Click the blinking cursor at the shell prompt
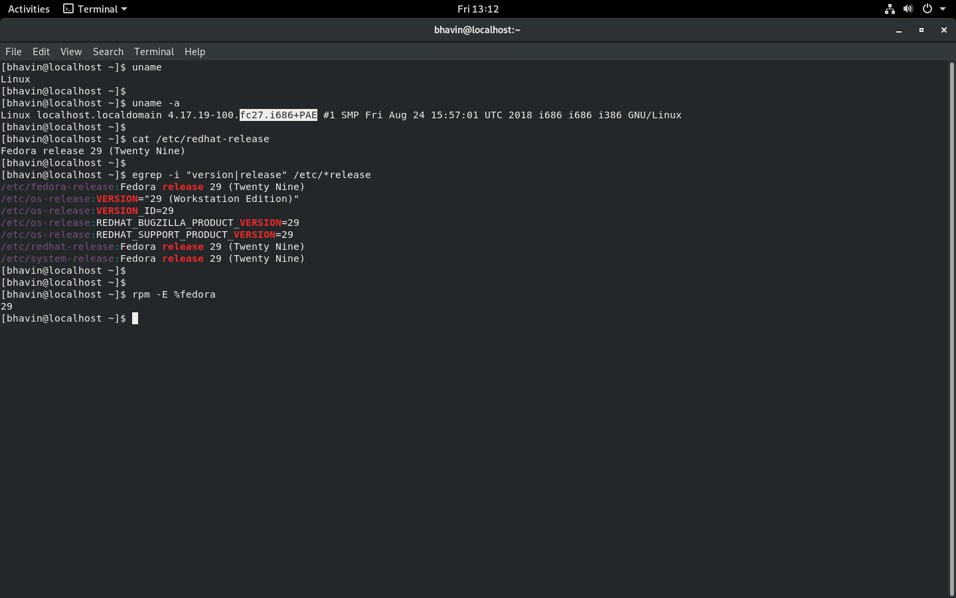 135,318
